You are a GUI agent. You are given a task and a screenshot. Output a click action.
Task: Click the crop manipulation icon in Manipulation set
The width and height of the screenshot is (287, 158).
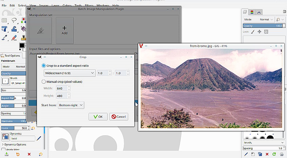coord(40,31)
